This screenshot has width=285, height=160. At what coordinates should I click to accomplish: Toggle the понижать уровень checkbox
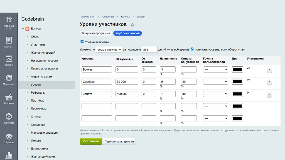192,49
